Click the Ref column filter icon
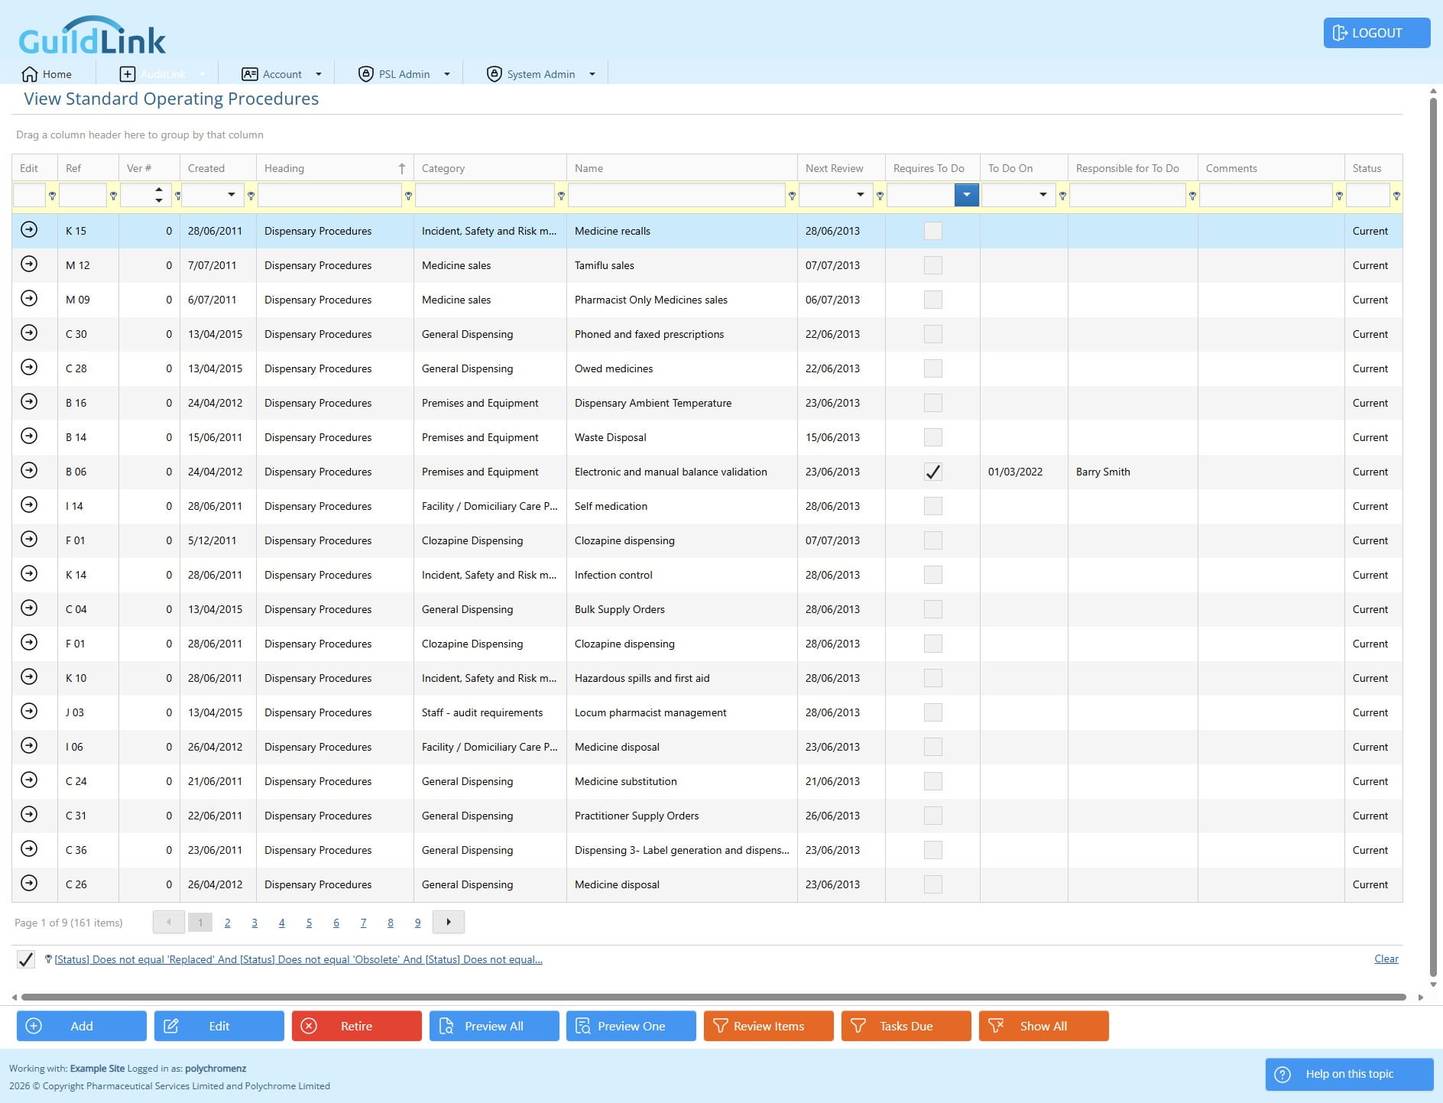 pos(113,196)
